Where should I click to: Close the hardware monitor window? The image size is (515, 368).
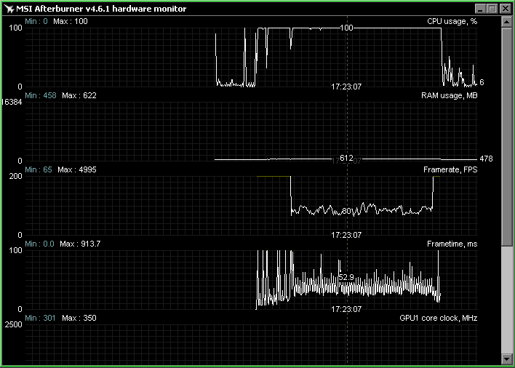pos(505,9)
